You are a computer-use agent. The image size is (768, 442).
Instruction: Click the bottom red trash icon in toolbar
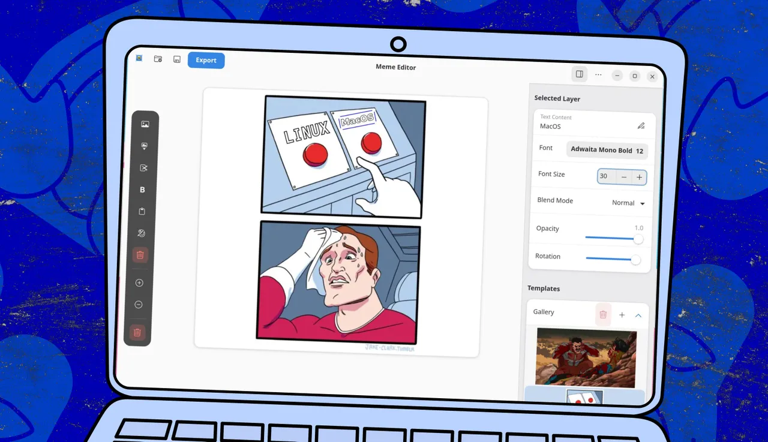pos(137,332)
